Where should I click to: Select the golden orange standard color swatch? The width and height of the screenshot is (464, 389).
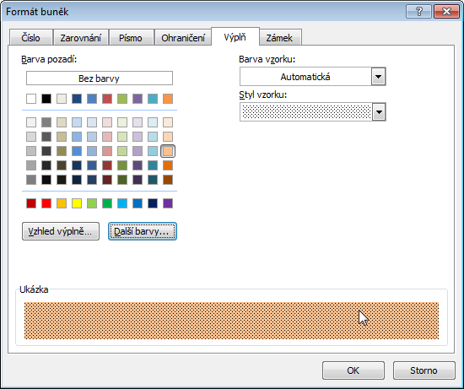pyautogui.click(x=62, y=203)
